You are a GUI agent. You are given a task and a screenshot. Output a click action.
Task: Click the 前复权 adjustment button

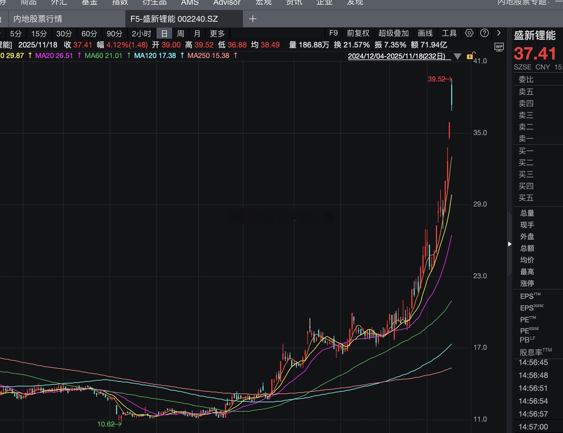click(x=358, y=33)
